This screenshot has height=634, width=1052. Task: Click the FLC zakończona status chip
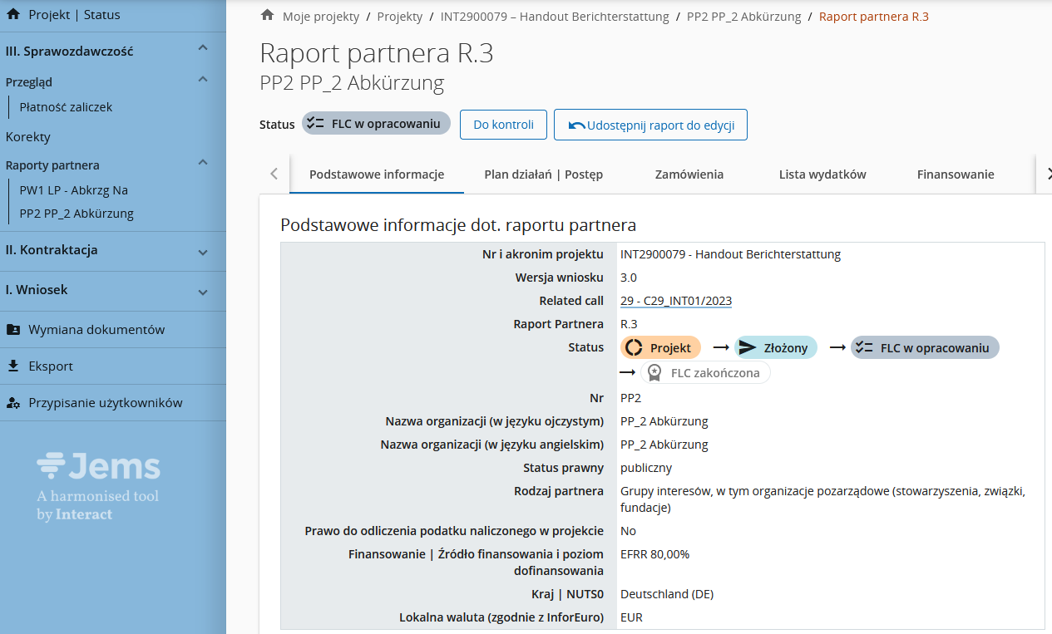(x=705, y=373)
